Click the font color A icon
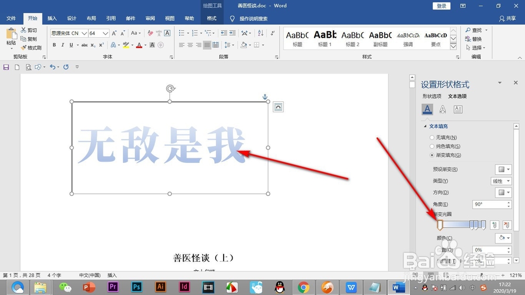The image size is (525, 295). coord(139,45)
